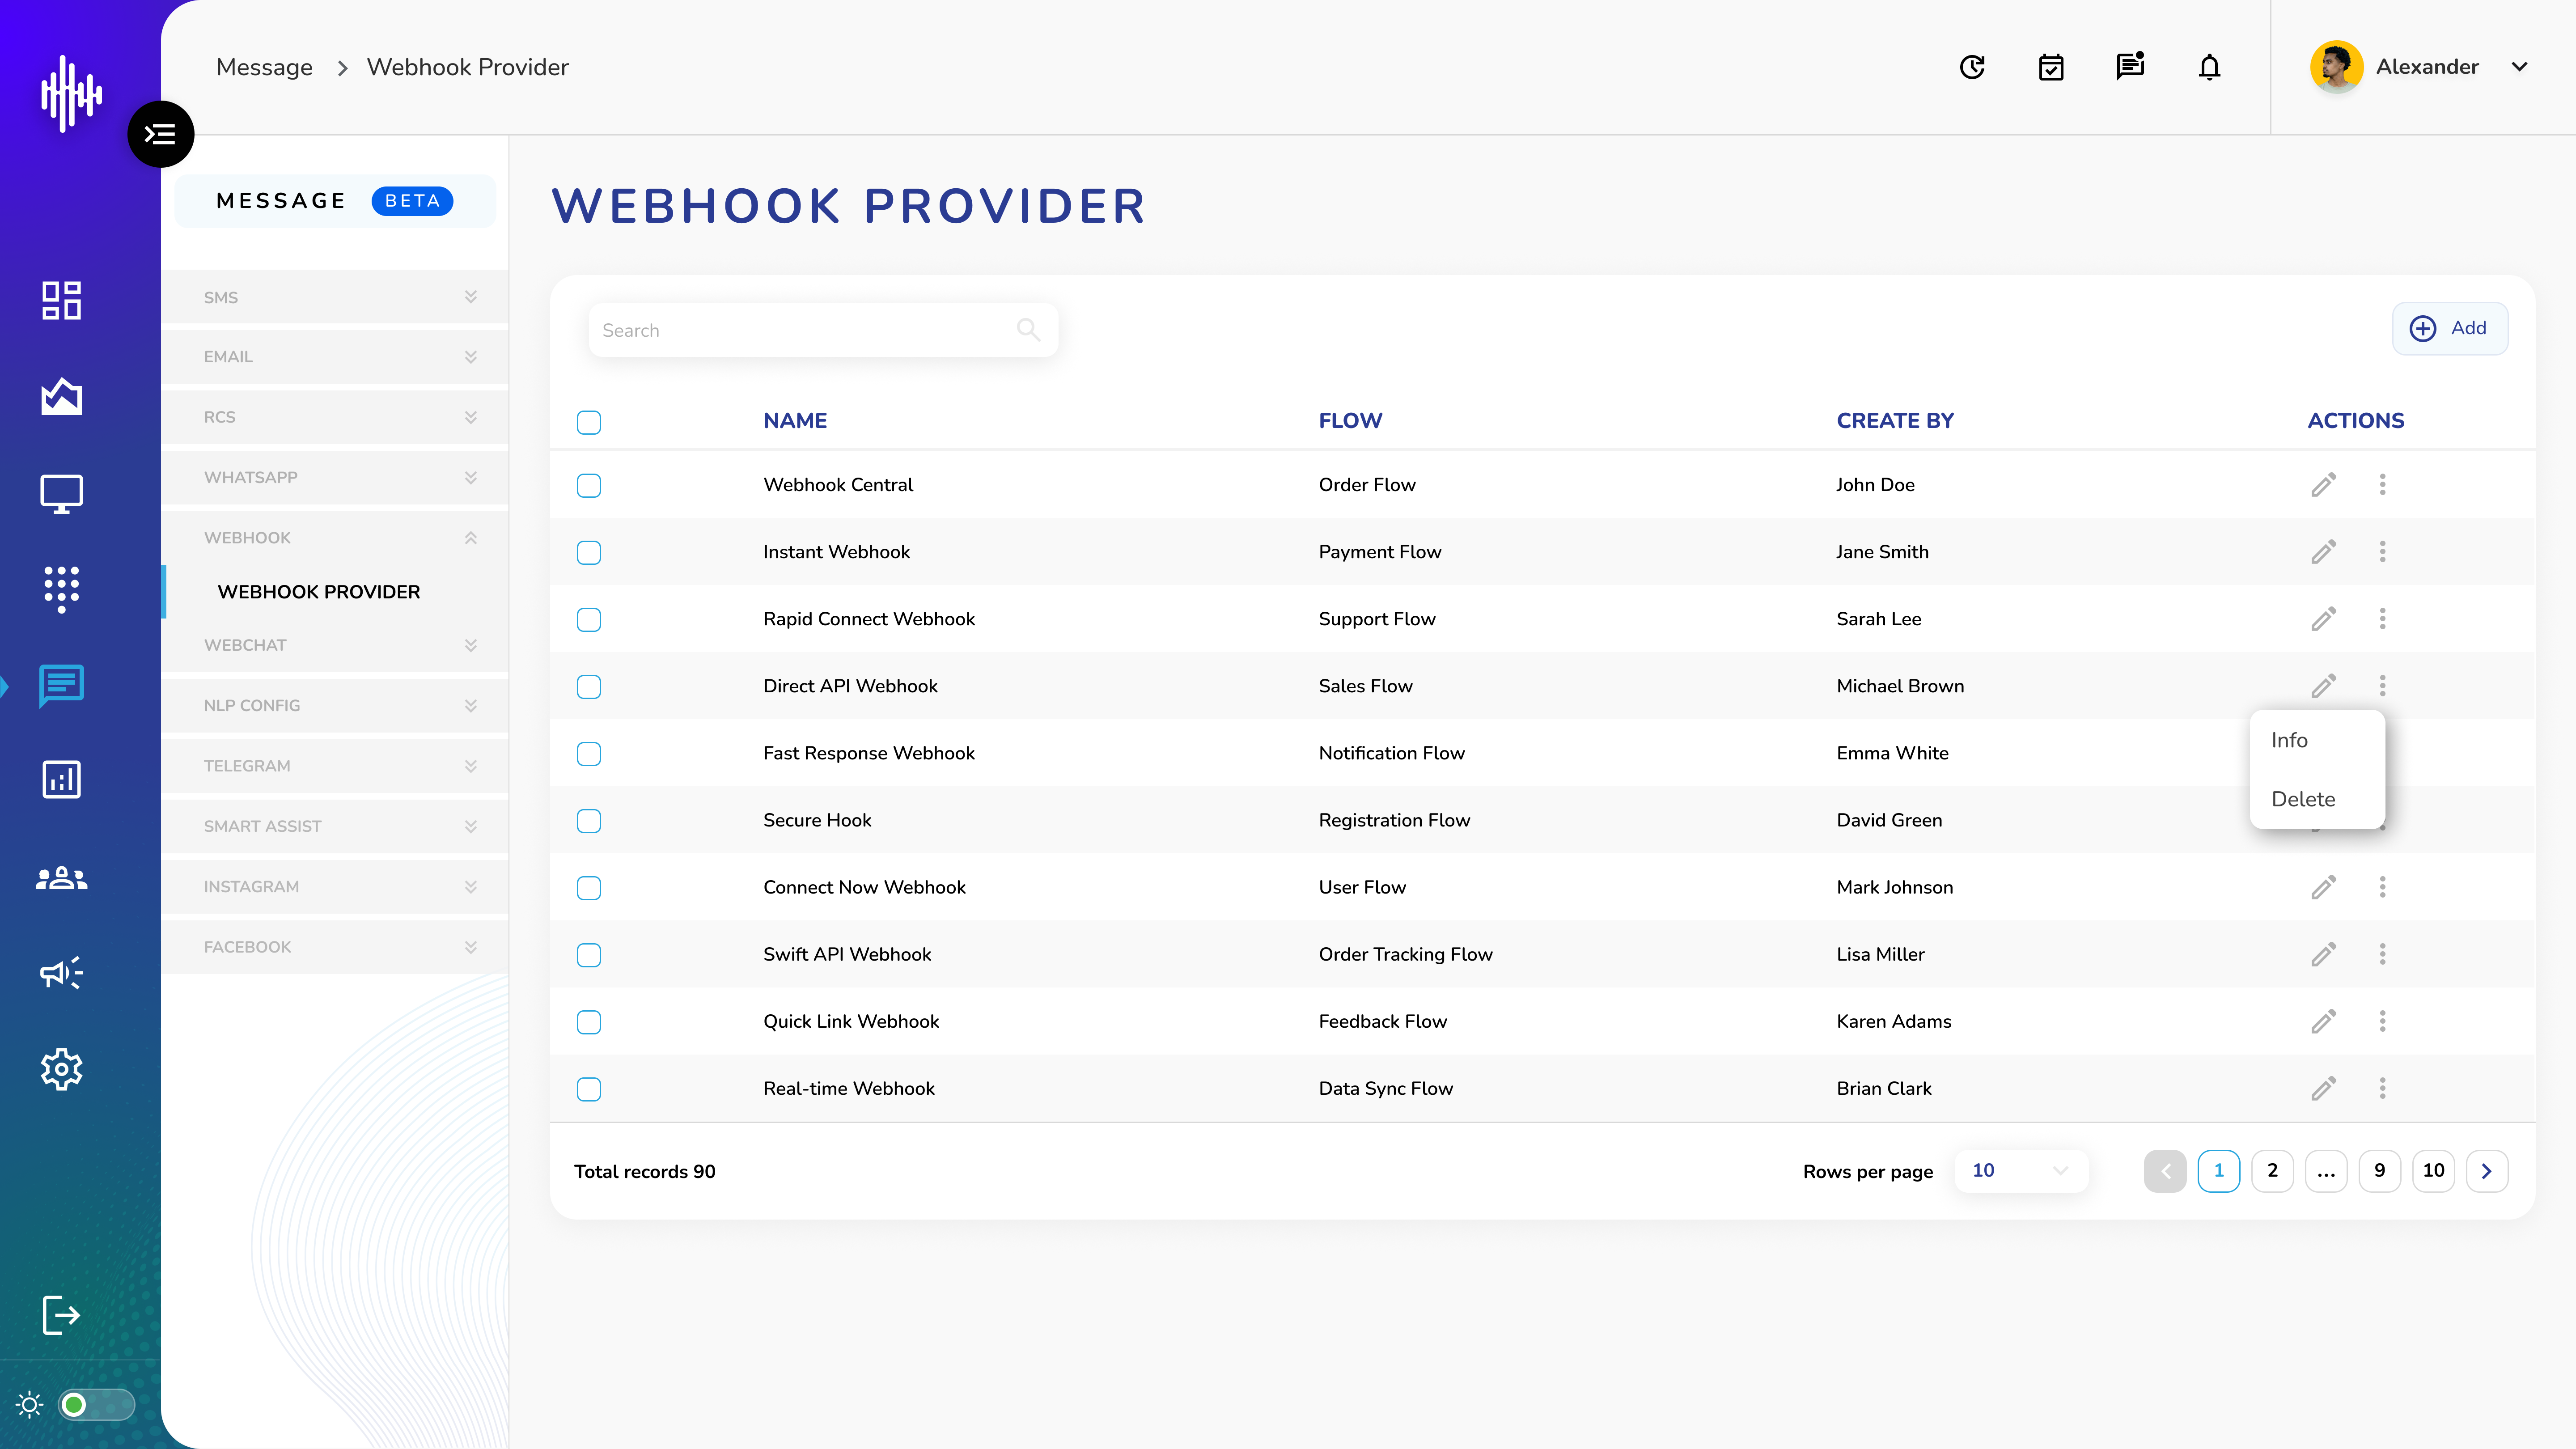The image size is (2576, 1449).
Task: Click the history clock icon in header
Action: tap(1972, 67)
